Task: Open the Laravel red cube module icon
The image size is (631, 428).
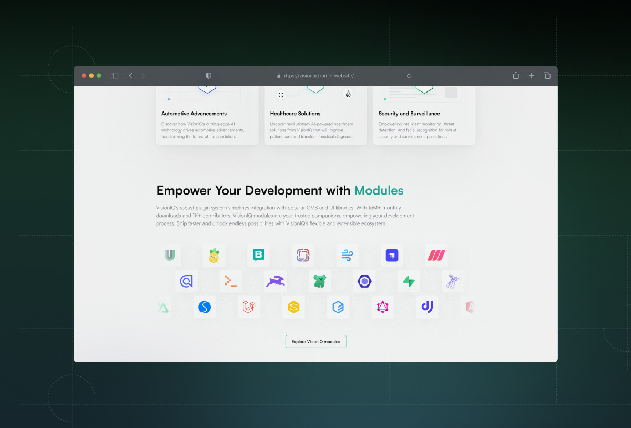Action: [249, 307]
